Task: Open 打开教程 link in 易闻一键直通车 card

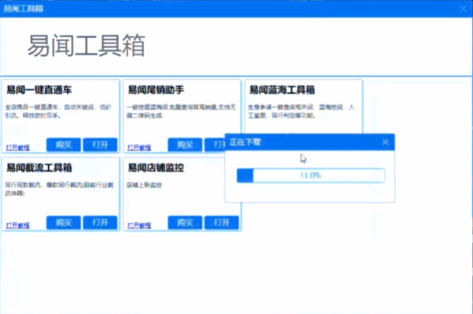Action: click(18, 148)
